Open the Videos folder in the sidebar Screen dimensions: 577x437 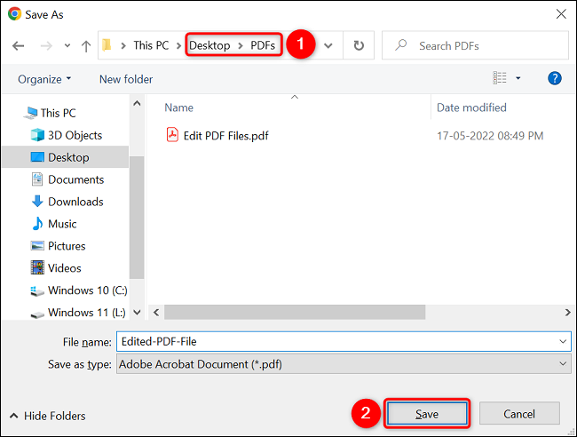(x=64, y=268)
